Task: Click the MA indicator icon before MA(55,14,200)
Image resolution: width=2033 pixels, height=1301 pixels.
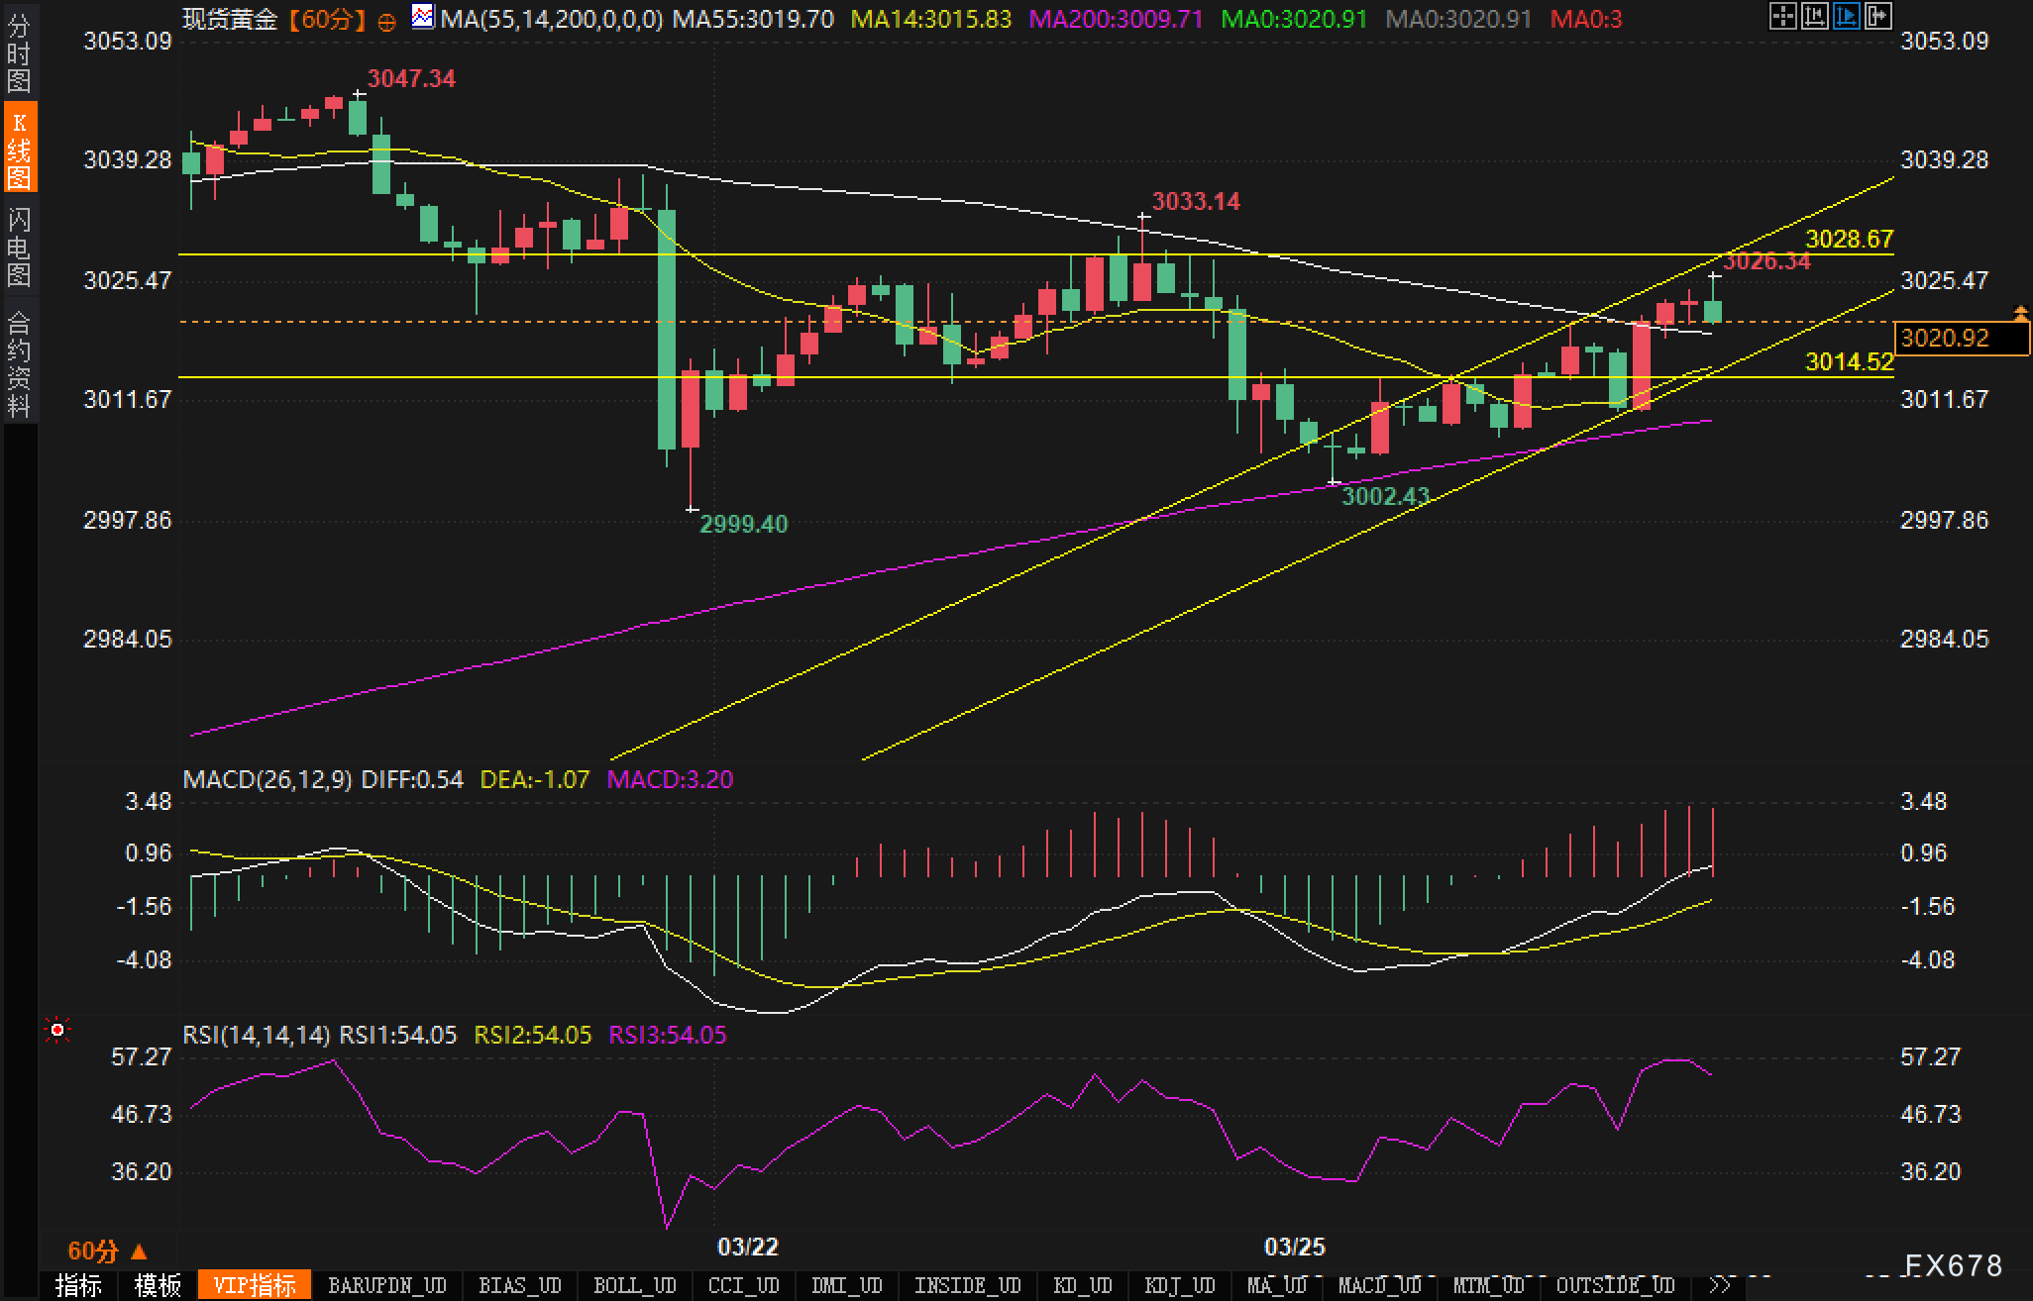Action: tap(423, 17)
